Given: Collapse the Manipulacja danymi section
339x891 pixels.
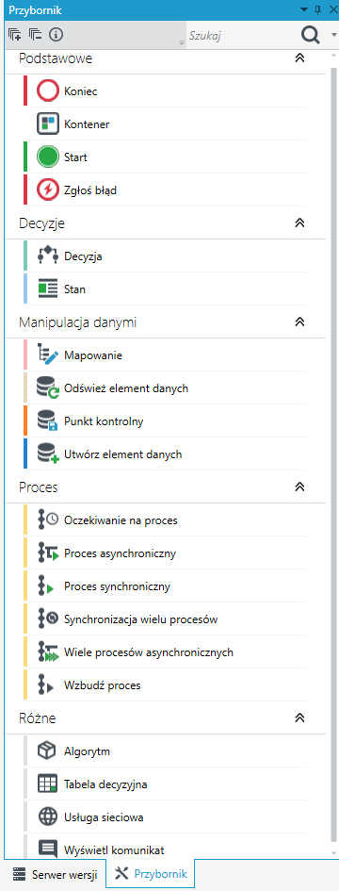Looking at the screenshot, I should click(299, 322).
